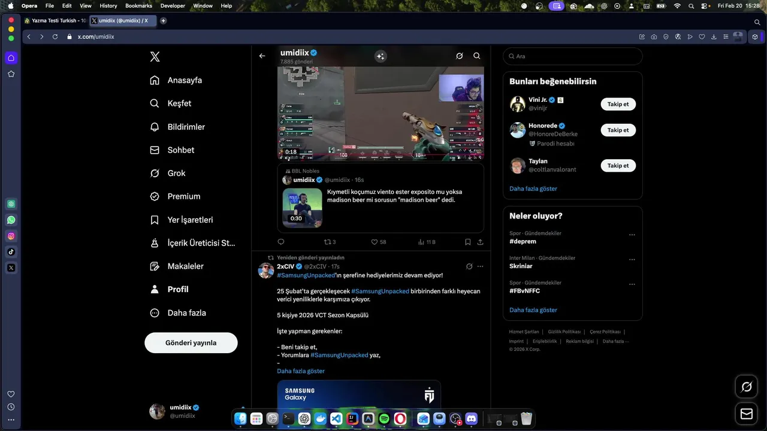Play the Valorant clip video

point(381,113)
